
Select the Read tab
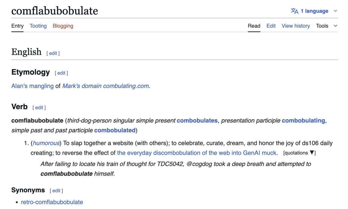(x=254, y=26)
